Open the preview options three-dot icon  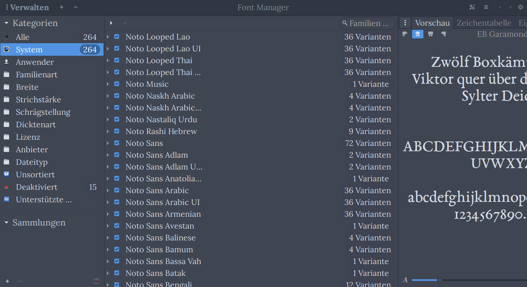(405, 23)
